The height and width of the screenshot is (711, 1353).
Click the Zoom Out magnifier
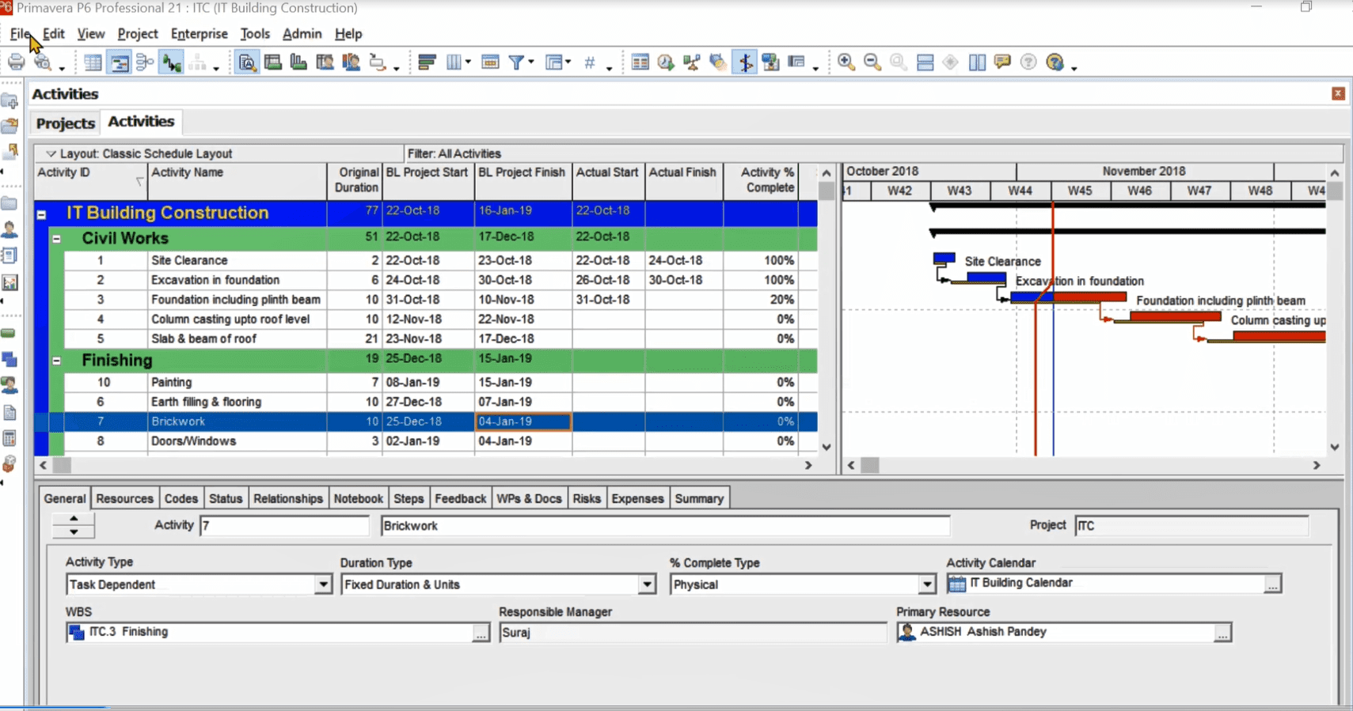[872, 62]
